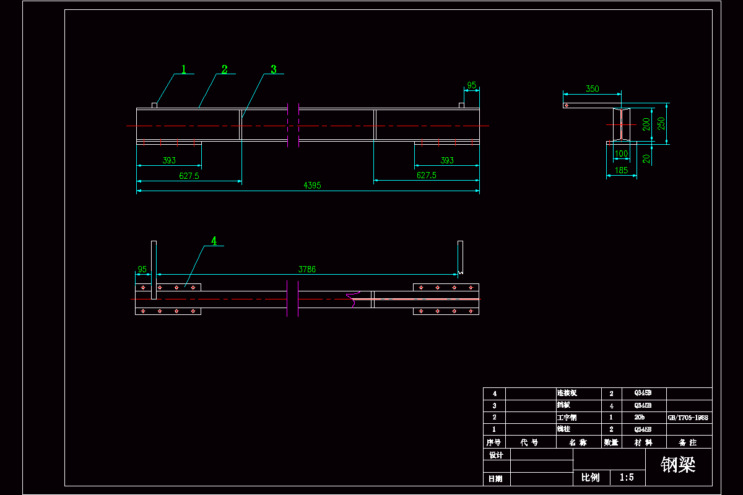Select quantity 4 in the 挡板 row

tap(611, 406)
